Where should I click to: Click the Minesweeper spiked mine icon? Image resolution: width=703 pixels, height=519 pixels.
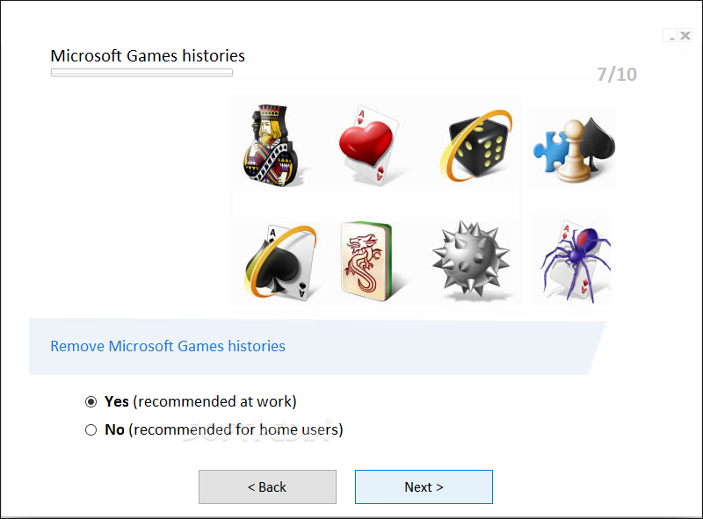[x=471, y=259]
